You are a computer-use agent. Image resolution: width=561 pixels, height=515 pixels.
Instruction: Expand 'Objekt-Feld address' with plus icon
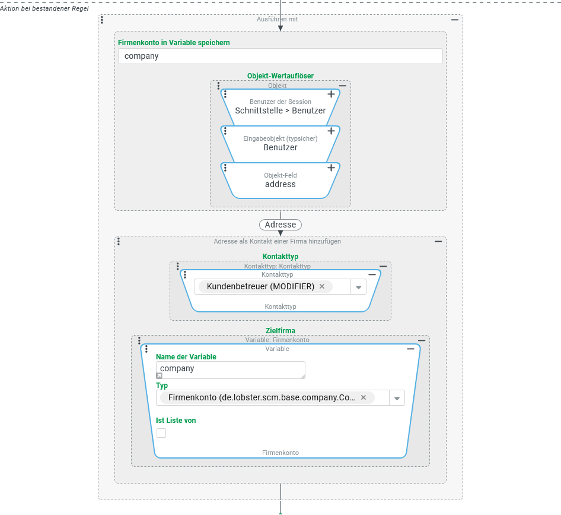click(332, 168)
